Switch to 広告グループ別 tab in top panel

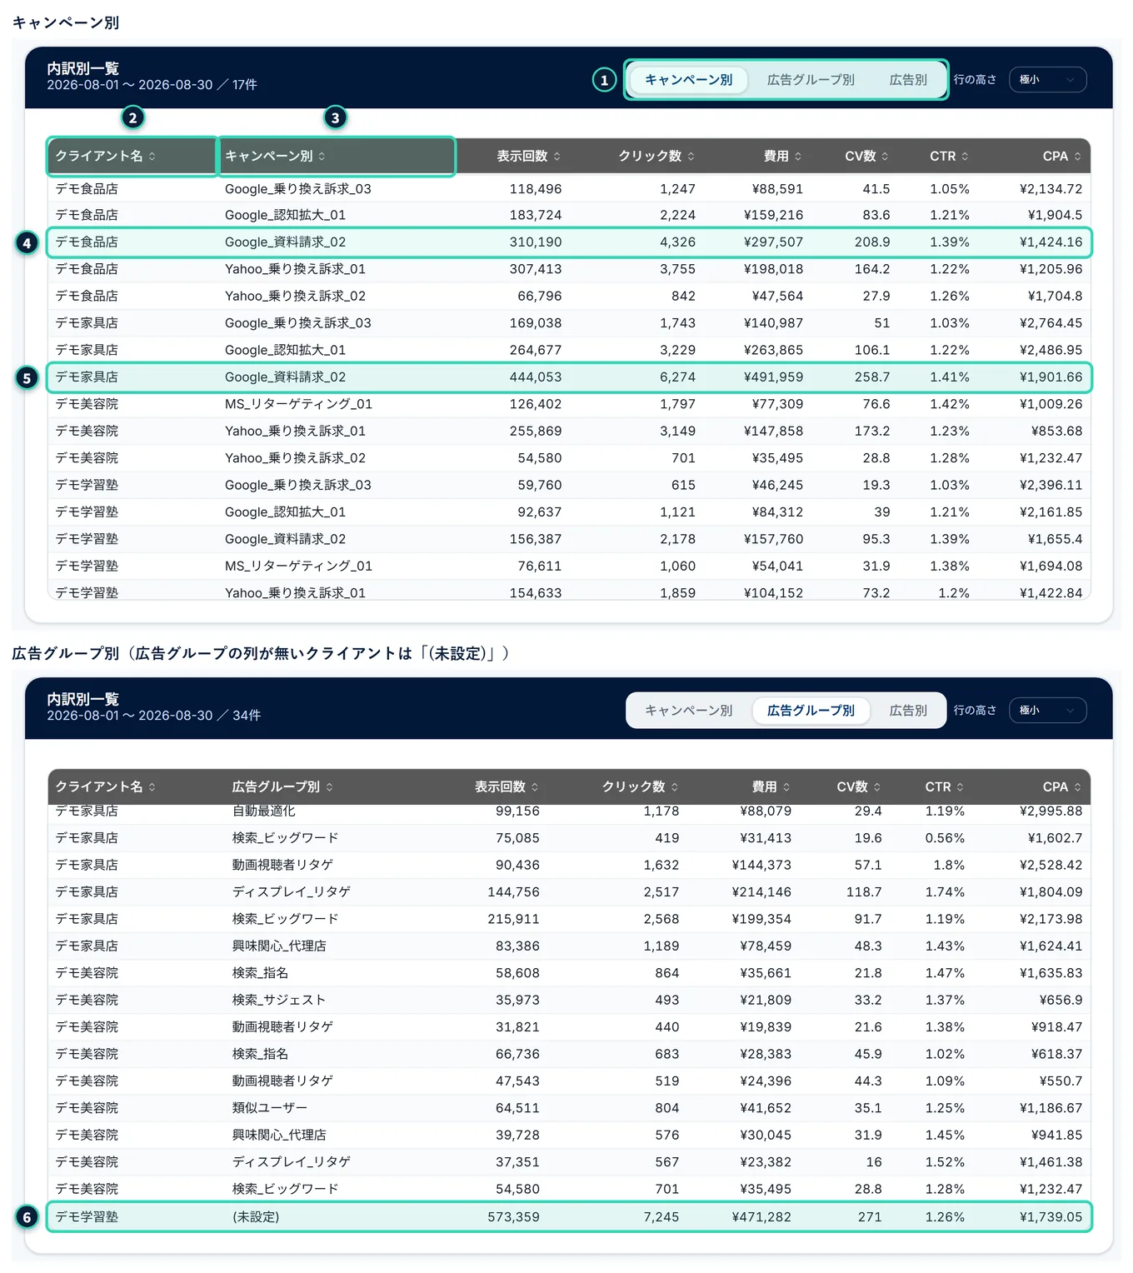[811, 80]
